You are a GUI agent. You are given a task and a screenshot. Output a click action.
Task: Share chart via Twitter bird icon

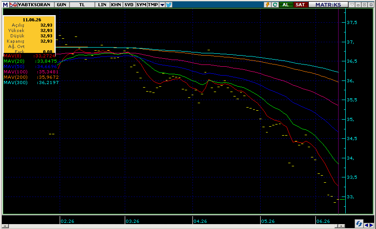tap(169, 4)
